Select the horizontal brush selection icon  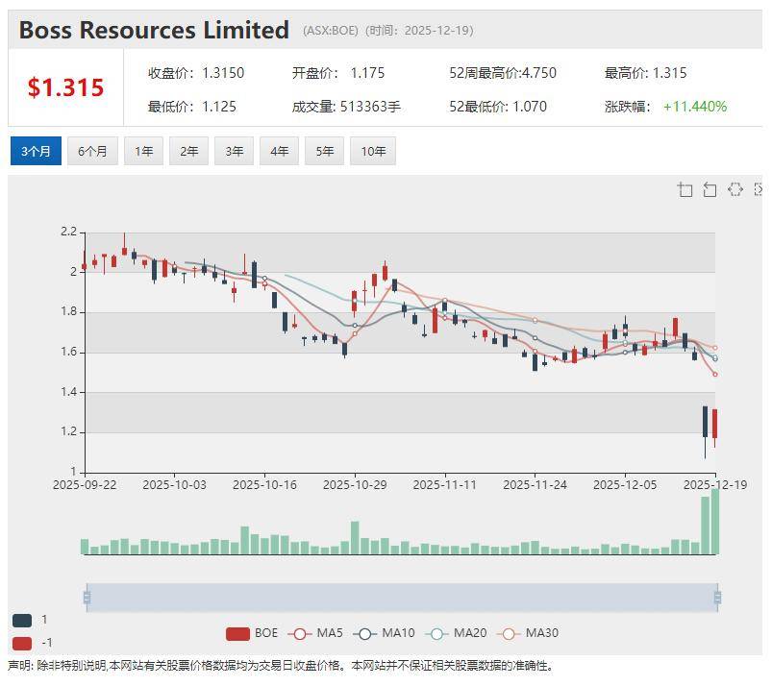(x=735, y=189)
